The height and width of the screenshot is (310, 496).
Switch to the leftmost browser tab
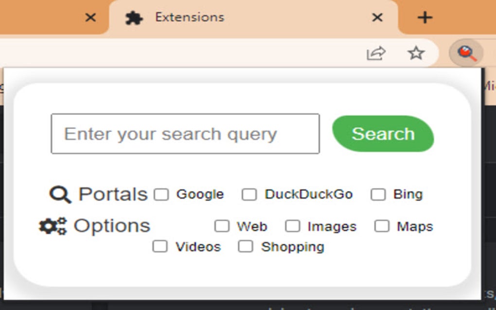(44, 17)
